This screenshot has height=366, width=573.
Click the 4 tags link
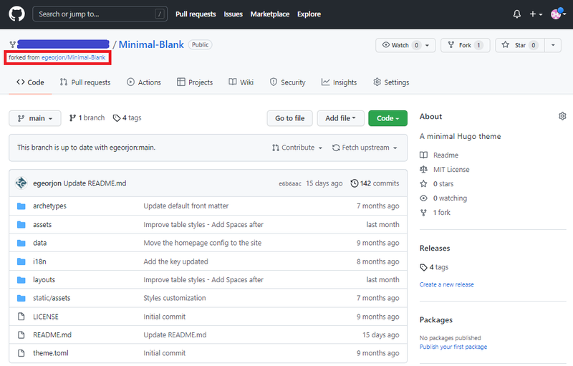pos(127,118)
